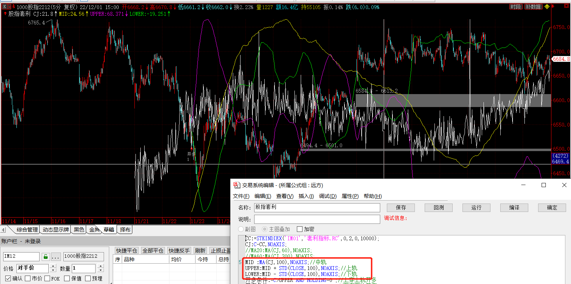Image resolution: width=571 pixels, height=284 pixels.
Task: Open the 插入(I) menu in formula editor
Action: [x=306, y=196]
